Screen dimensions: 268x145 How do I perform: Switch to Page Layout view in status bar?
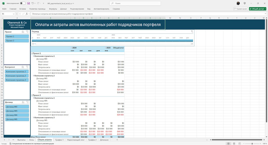coord(234,144)
